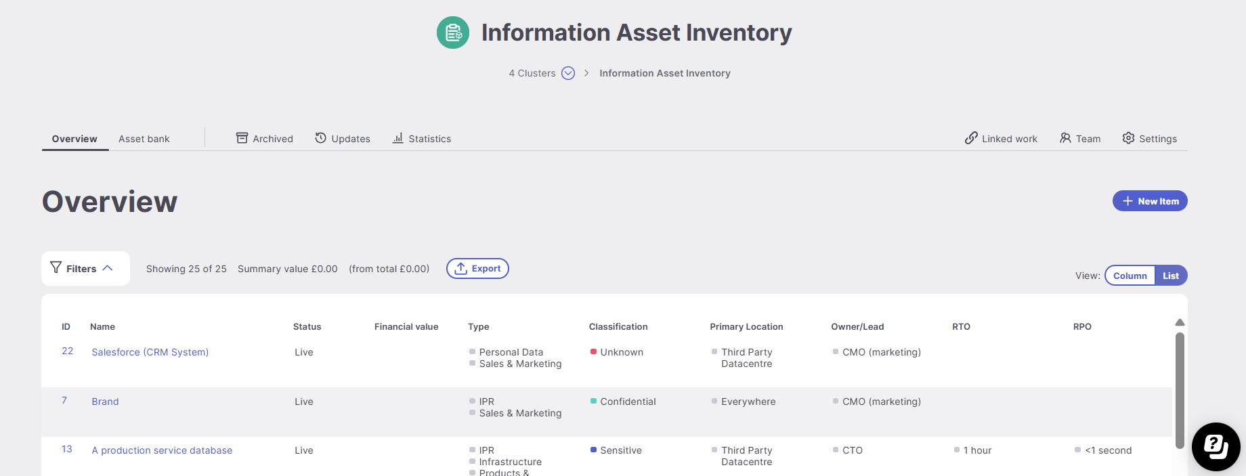Sort by RTO column header
Image resolution: width=1246 pixels, height=476 pixels.
(x=961, y=326)
